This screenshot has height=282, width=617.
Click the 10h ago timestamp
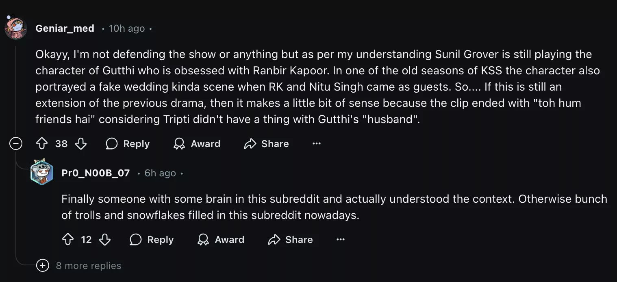click(x=127, y=28)
